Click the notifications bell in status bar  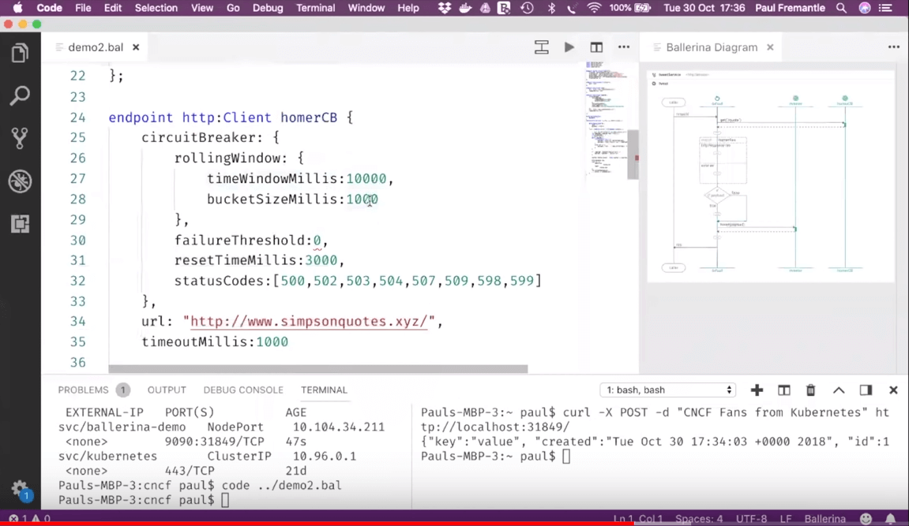[891, 518]
